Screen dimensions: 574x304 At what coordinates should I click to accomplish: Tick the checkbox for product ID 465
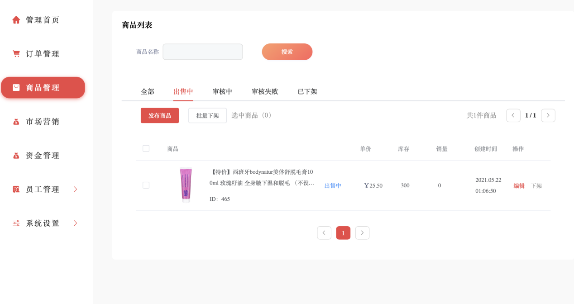click(146, 185)
